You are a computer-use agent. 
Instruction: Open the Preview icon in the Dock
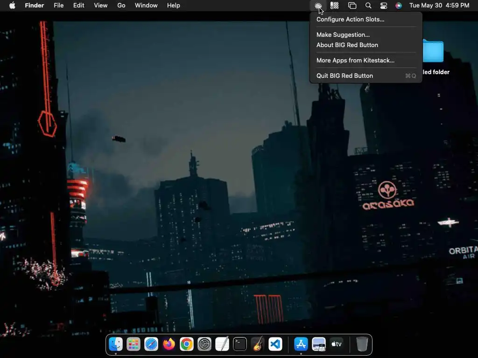pos(318,344)
